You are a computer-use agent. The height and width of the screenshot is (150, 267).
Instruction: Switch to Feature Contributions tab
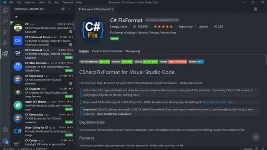pos(107,51)
